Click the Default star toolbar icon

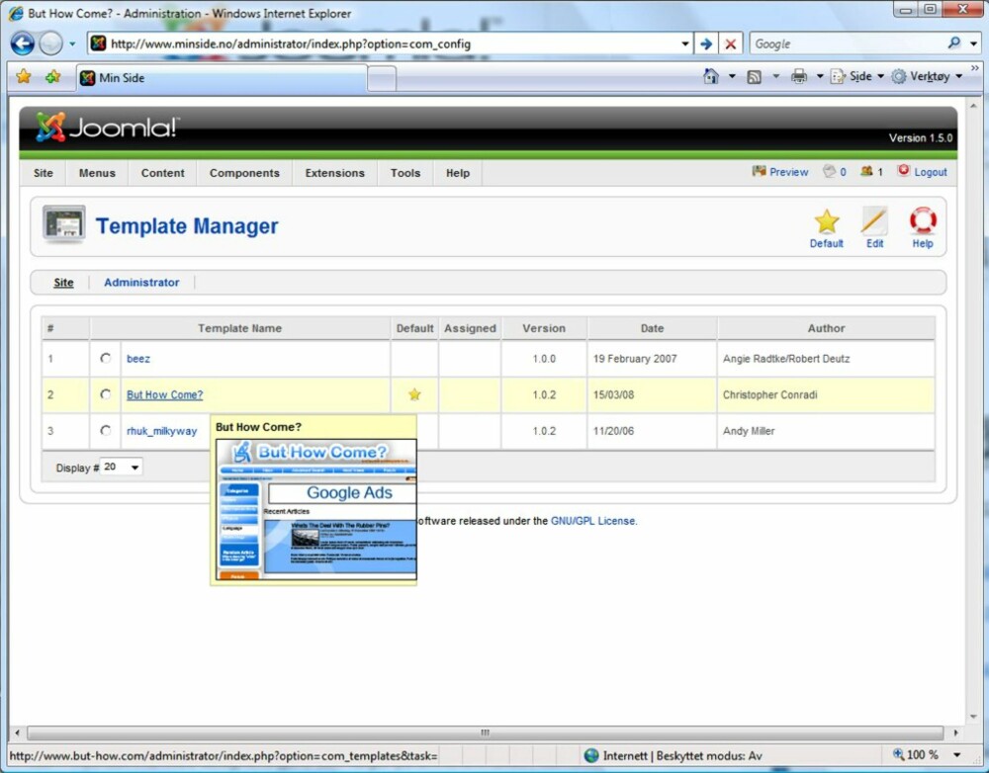pos(826,221)
